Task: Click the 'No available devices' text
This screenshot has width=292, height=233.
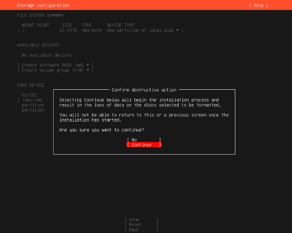Action: pyautogui.click(x=47, y=55)
